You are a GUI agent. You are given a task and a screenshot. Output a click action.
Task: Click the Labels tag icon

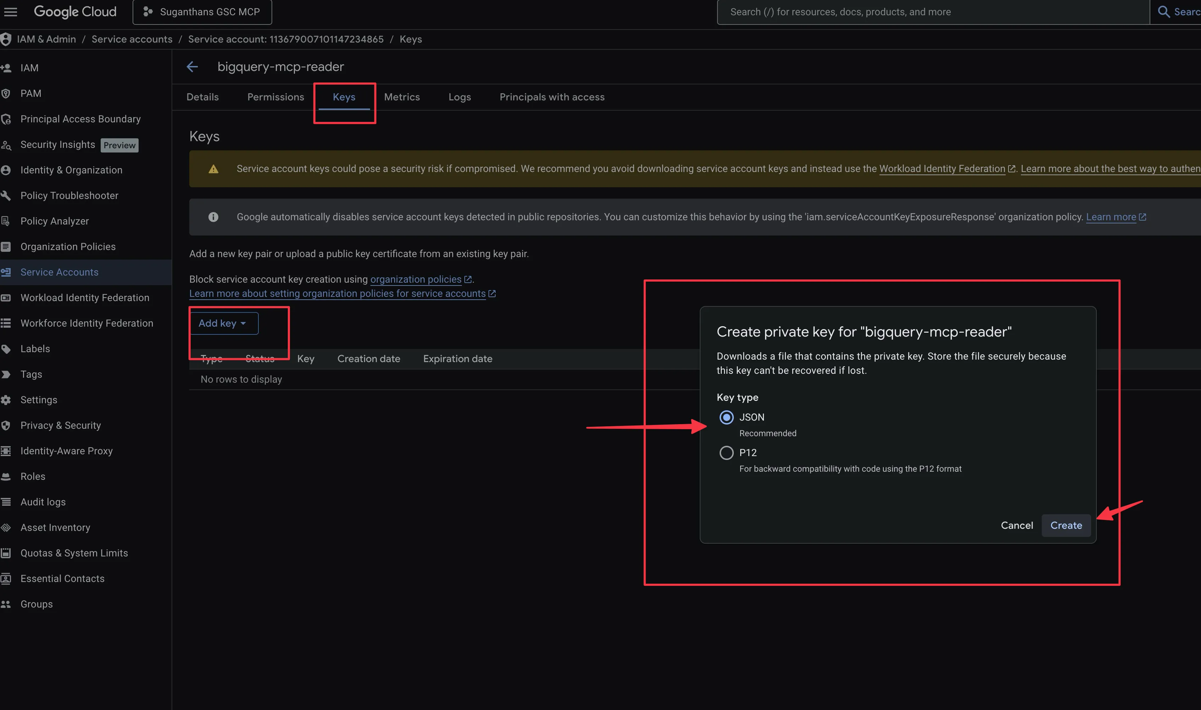[6, 349]
